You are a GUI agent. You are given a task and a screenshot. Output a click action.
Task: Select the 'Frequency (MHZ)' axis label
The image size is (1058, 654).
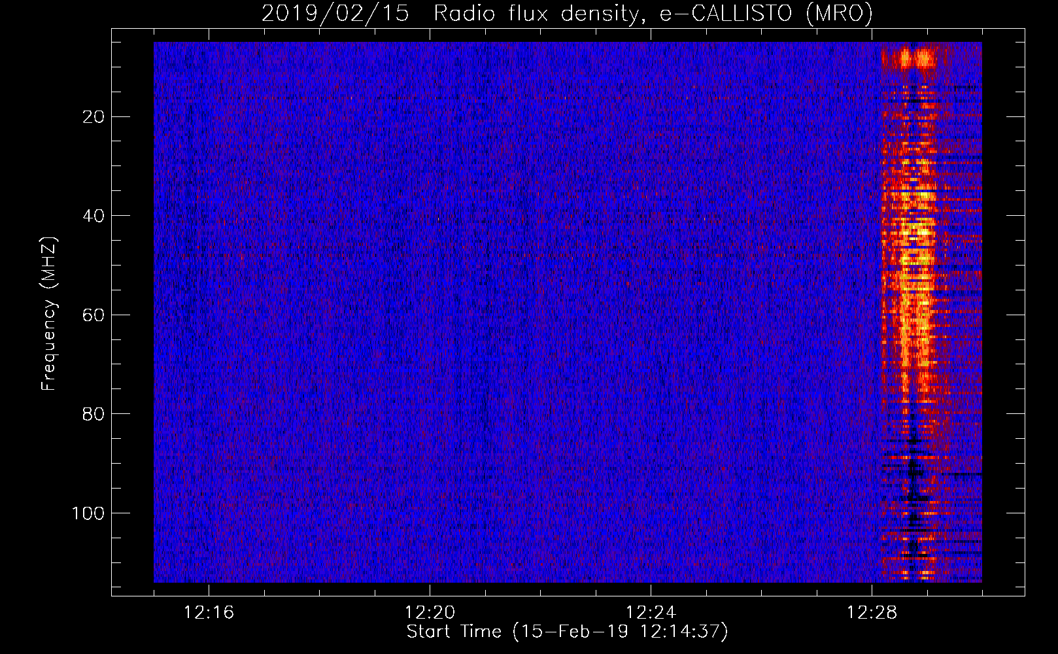pos(49,314)
